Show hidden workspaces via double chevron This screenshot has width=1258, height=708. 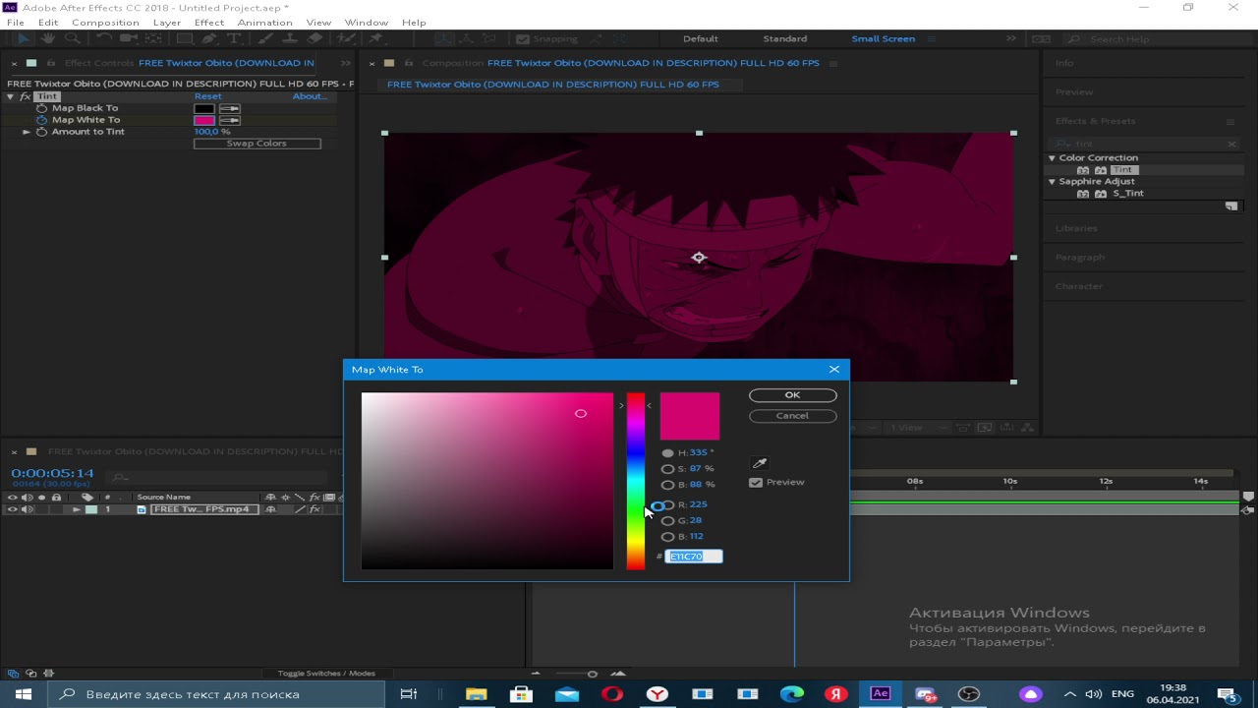tap(1010, 38)
